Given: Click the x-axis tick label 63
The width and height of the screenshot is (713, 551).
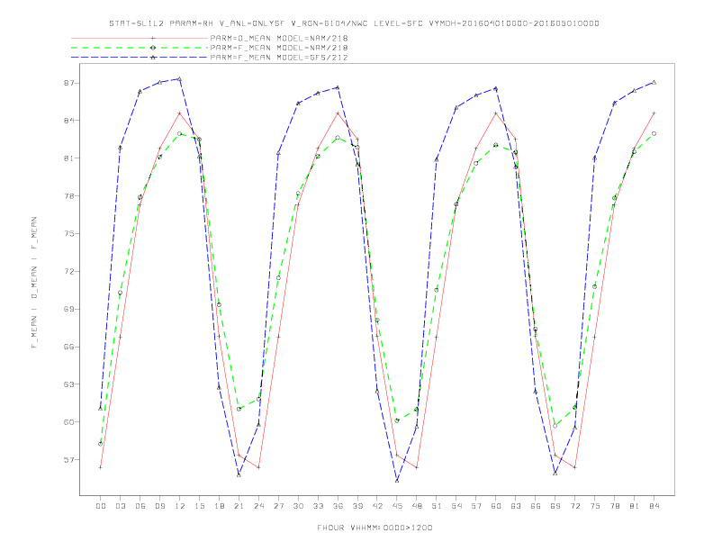Looking at the screenshot, I should [516, 506].
